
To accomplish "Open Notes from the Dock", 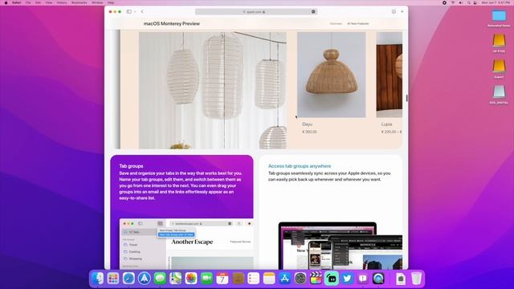I will point(269,279).
